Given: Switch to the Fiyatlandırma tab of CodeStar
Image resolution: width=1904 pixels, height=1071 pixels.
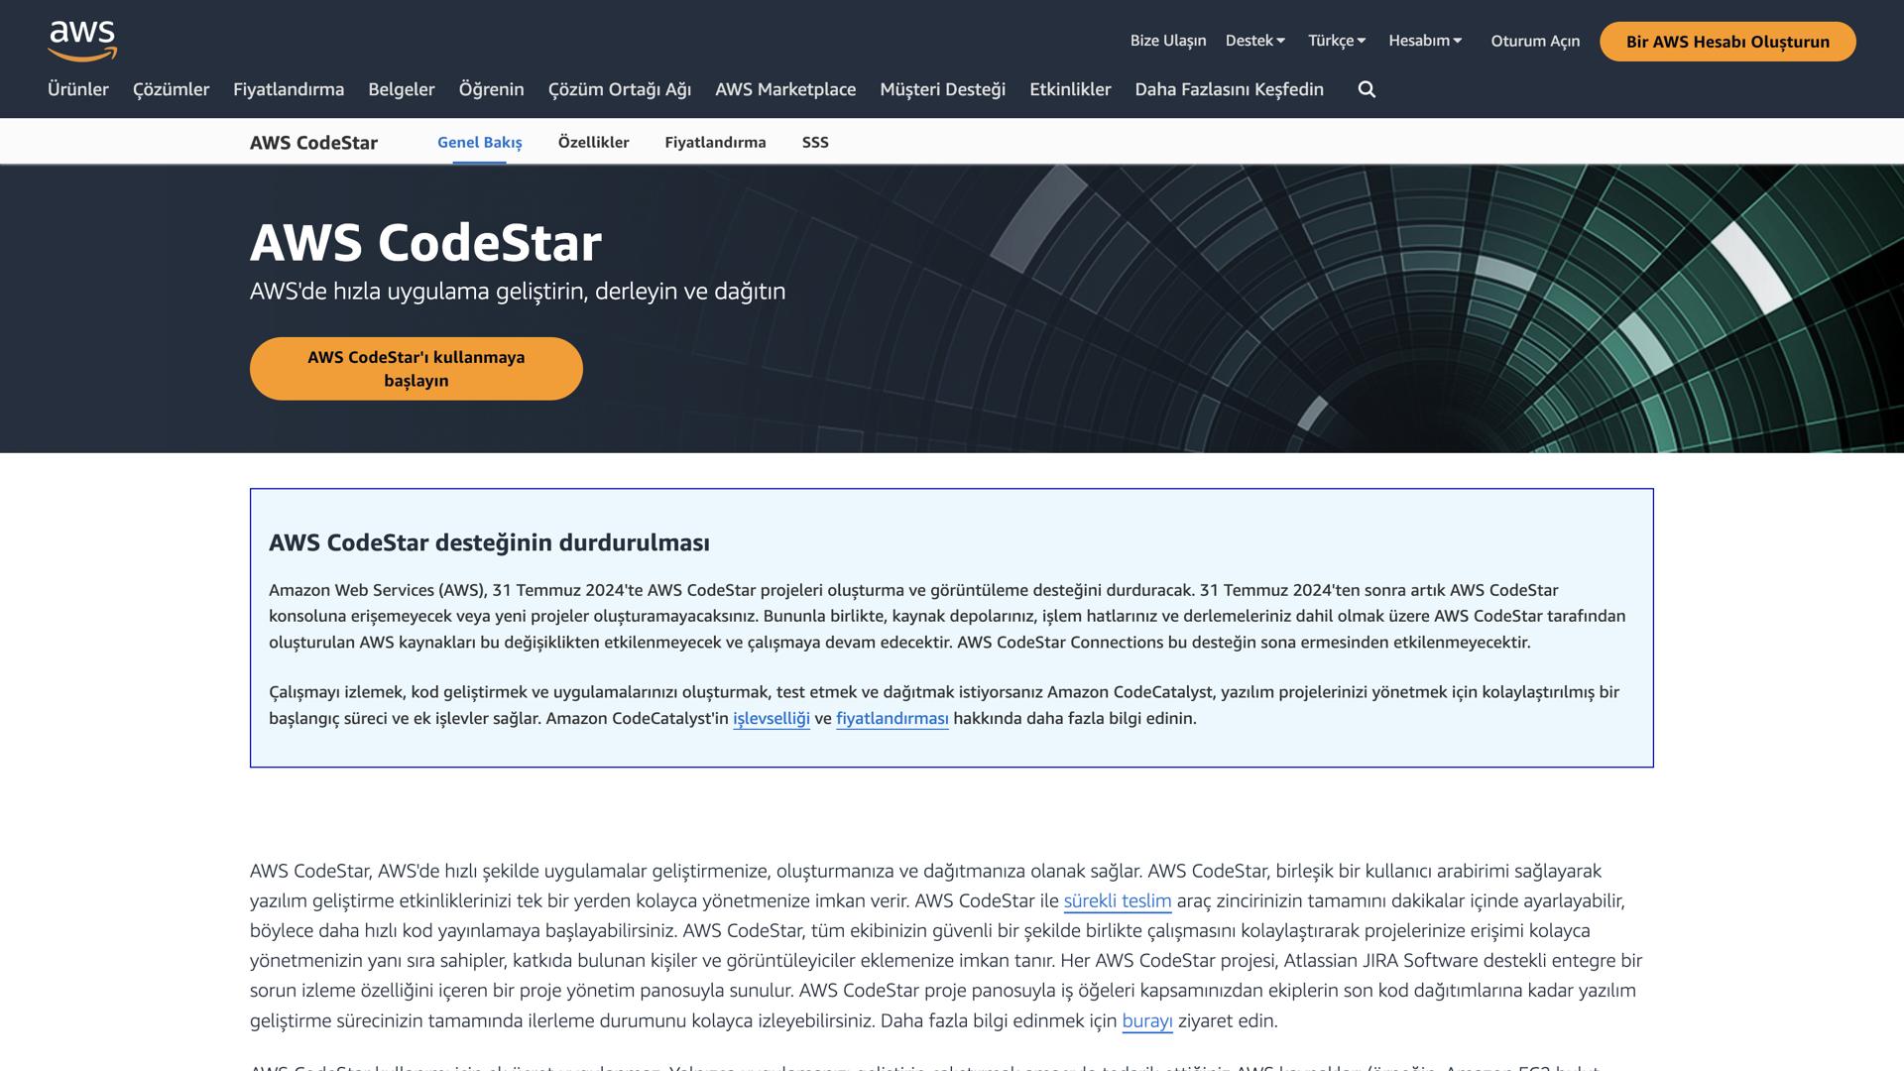Looking at the screenshot, I should click(715, 142).
